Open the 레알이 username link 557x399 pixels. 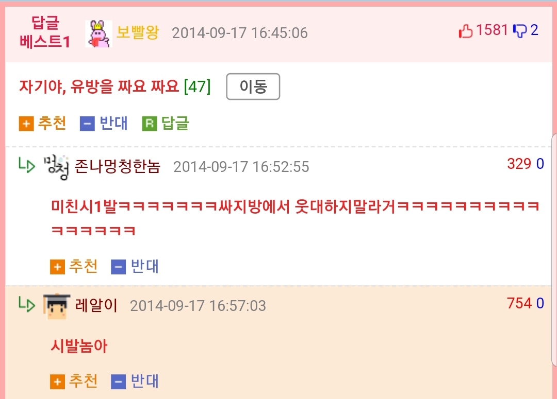(96, 305)
